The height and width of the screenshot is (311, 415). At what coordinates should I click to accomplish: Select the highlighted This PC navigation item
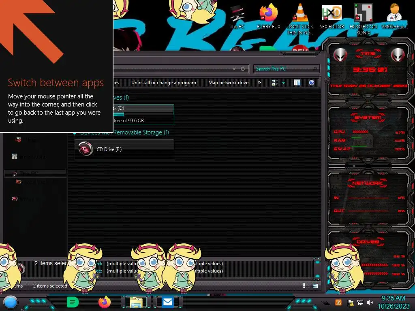point(35,173)
